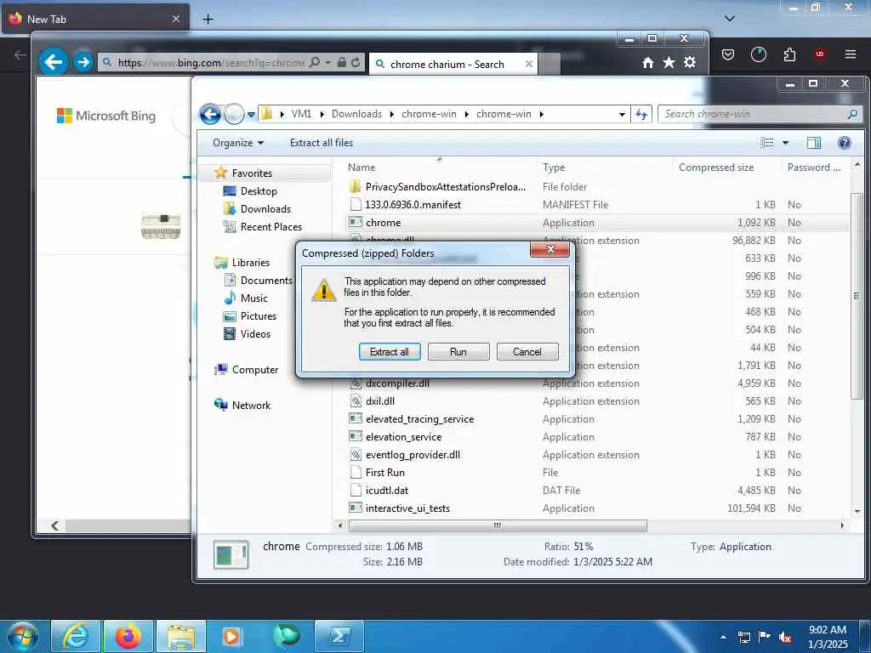Select the Libraries node
Screen dimensions: 871x653
click(242, 263)
